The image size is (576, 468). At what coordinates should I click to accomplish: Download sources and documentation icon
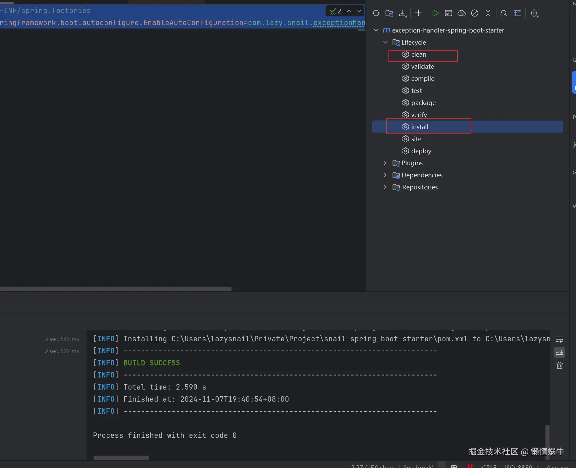403,13
